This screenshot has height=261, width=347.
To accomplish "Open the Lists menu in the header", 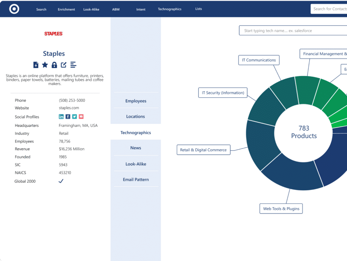I will click(x=198, y=9).
